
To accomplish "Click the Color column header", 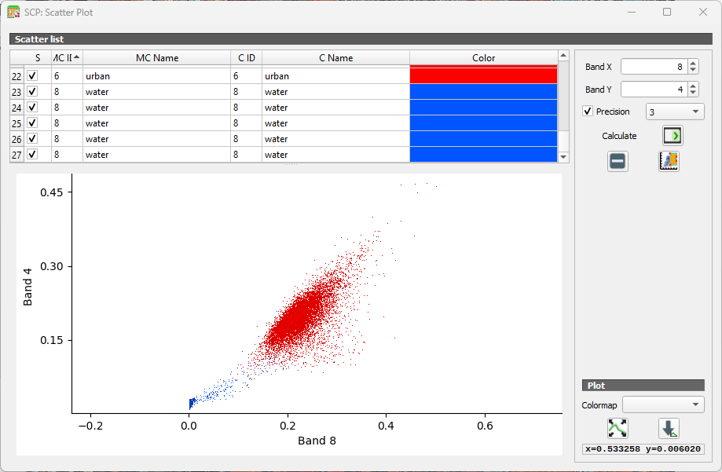I will (483, 57).
